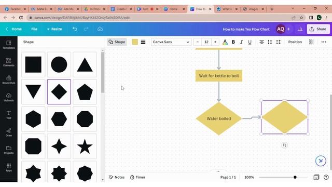Viewport: 332px width, 187px height.
Task: Open more options ellipsis menu
Action: [324, 42]
